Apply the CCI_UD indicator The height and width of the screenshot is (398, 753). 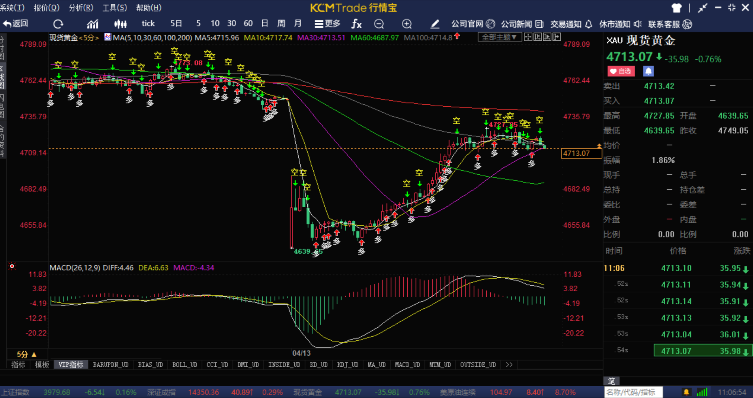click(x=217, y=365)
